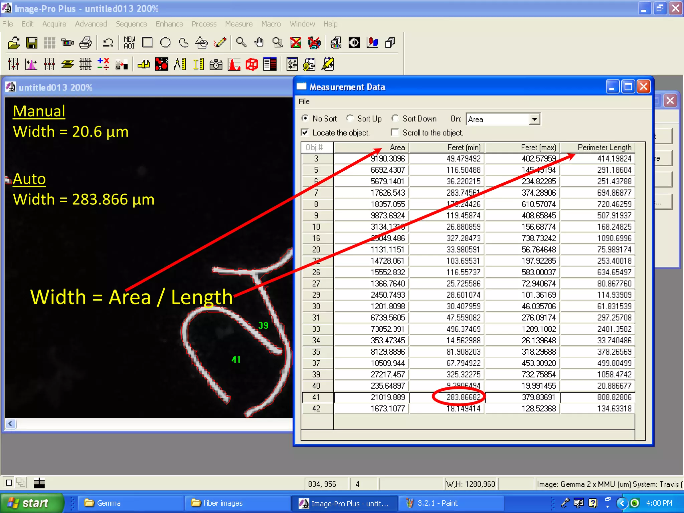Viewport: 684px width, 513px height.
Task: Open the video capture camera tool
Action: tap(68, 43)
